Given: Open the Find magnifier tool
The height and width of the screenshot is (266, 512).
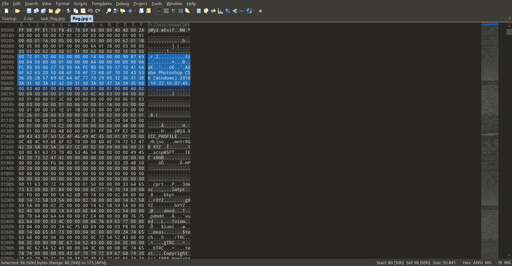Looking at the screenshot, I should (108, 11).
